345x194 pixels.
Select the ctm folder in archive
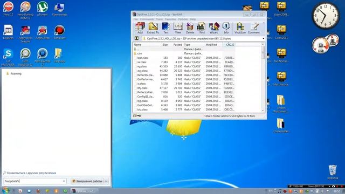point(184,53)
